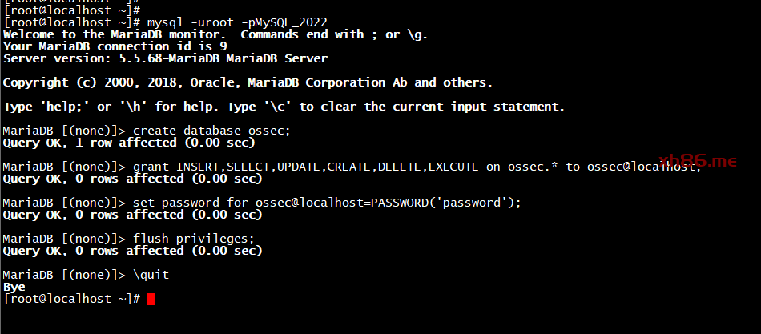This screenshot has width=761, height=334.
Task: Click the 'MariaDB [(none)]>' prompt before \quit
Action: pyautogui.click(x=64, y=275)
